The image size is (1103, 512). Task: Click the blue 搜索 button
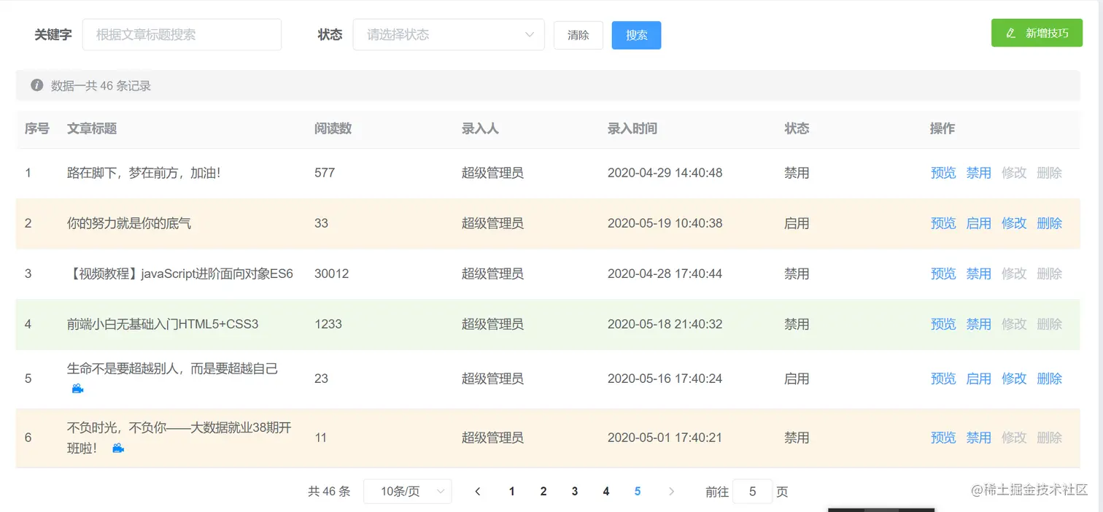point(637,35)
